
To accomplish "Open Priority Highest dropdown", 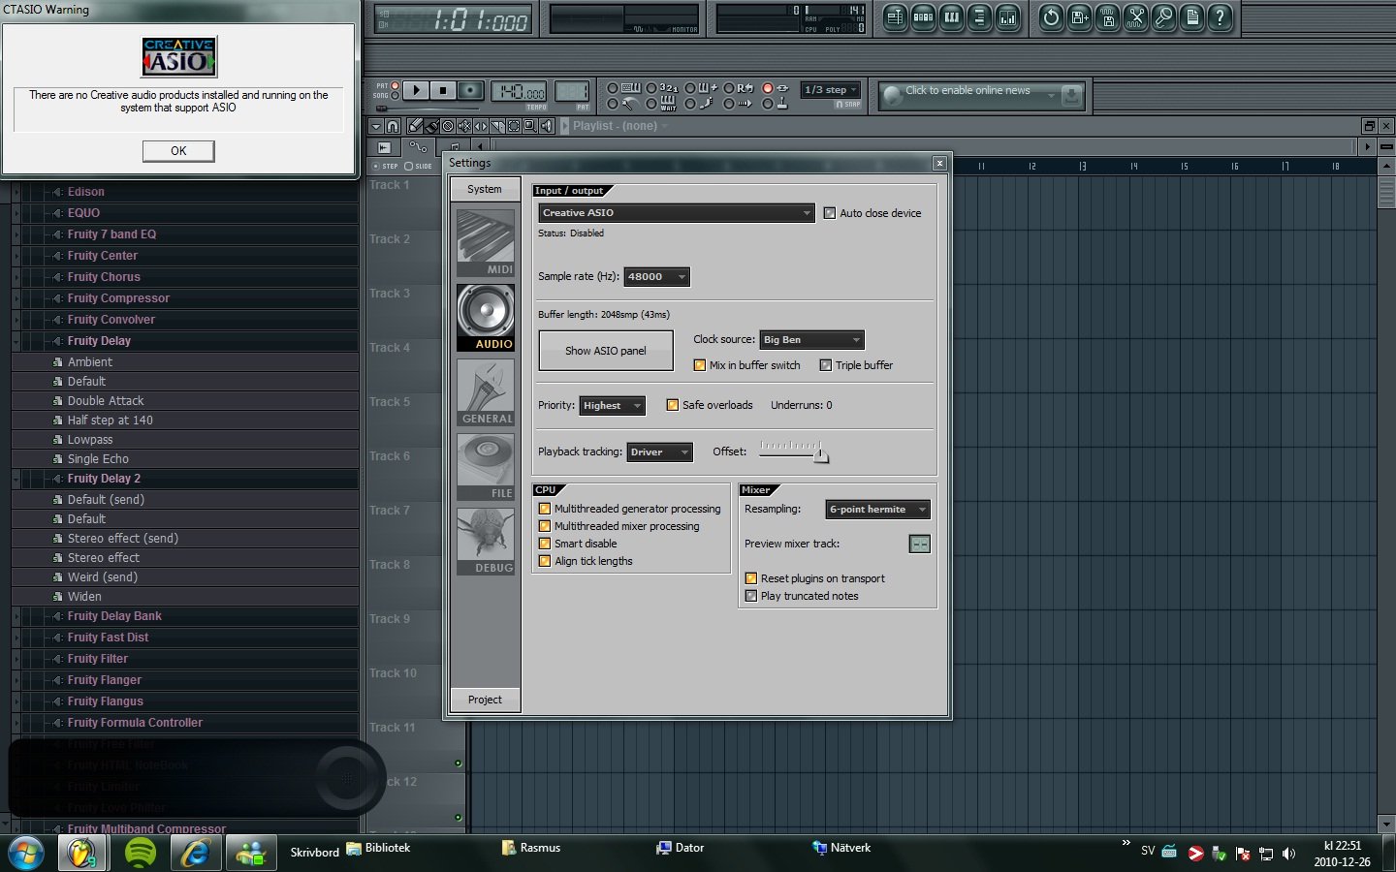I will pos(612,406).
